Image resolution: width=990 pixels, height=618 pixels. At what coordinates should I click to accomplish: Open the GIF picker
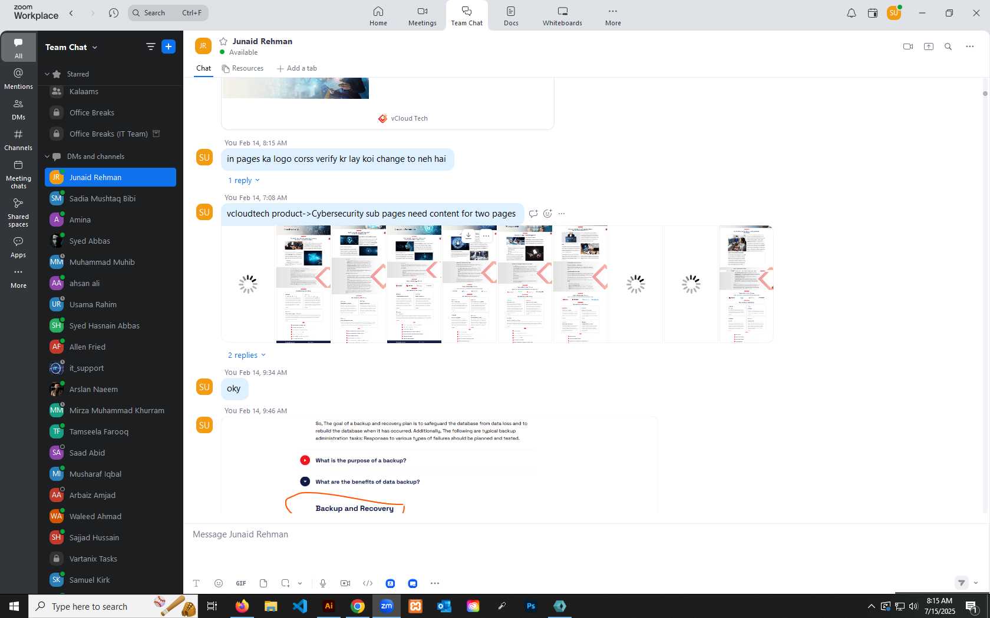pos(241,583)
